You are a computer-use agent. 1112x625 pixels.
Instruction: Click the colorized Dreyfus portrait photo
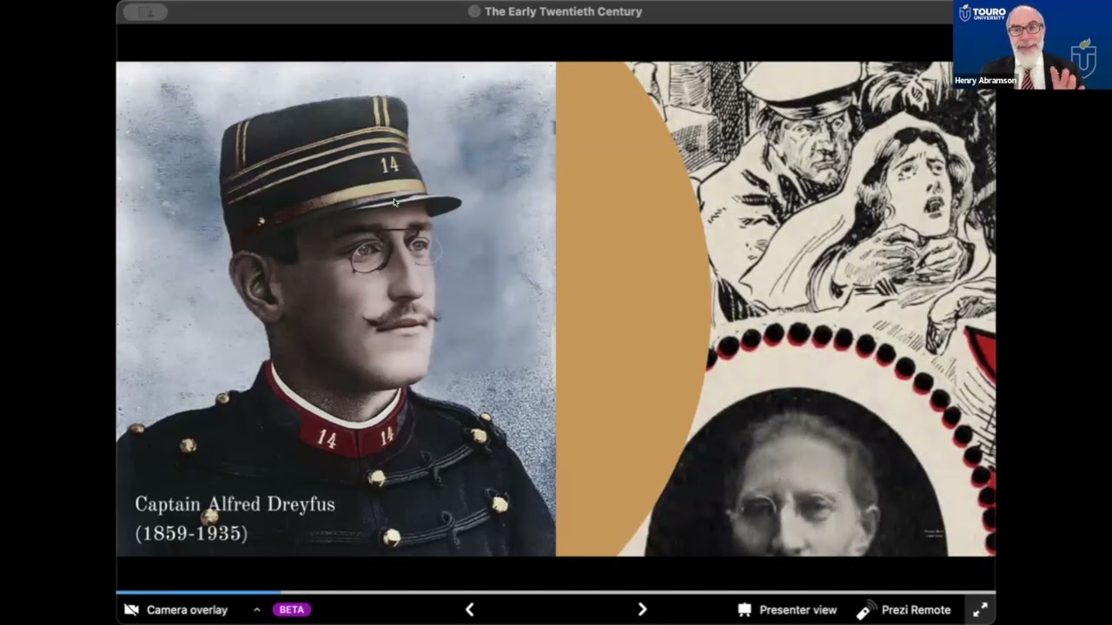(336, 308)
